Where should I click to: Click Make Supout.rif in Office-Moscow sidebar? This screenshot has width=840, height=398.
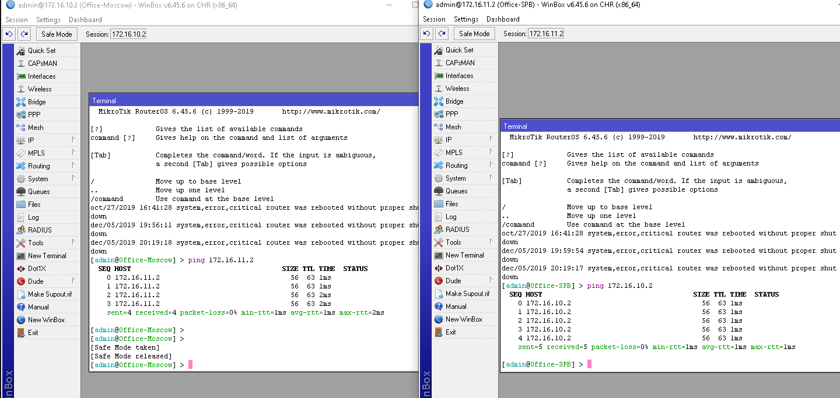pos(47,294)
